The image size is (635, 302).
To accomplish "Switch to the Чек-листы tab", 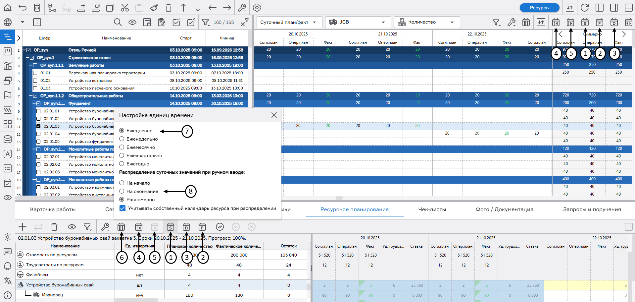I will click(432, 210).
